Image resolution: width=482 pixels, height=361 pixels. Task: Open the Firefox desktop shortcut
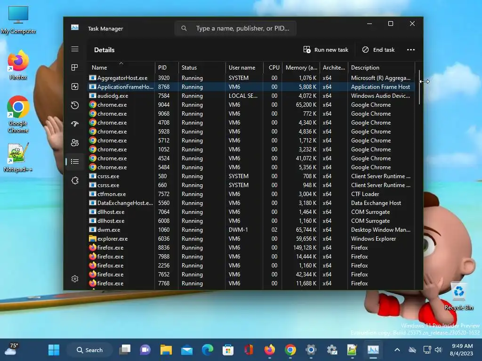(x=18, y=65)
